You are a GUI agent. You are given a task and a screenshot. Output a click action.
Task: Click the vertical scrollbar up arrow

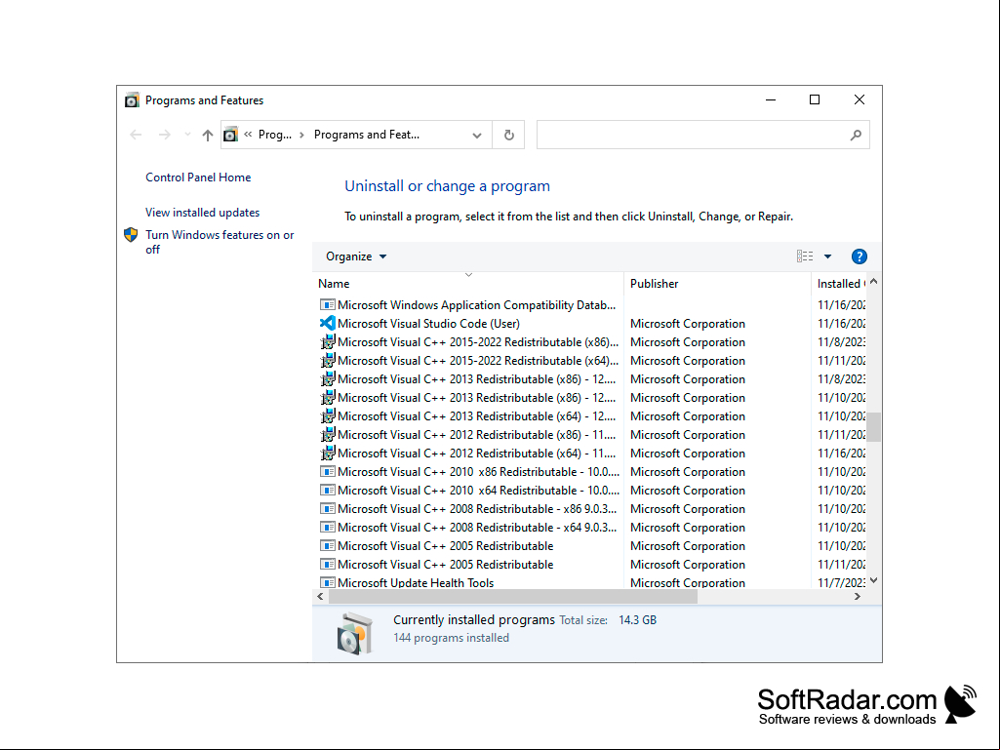pos(874,281)
